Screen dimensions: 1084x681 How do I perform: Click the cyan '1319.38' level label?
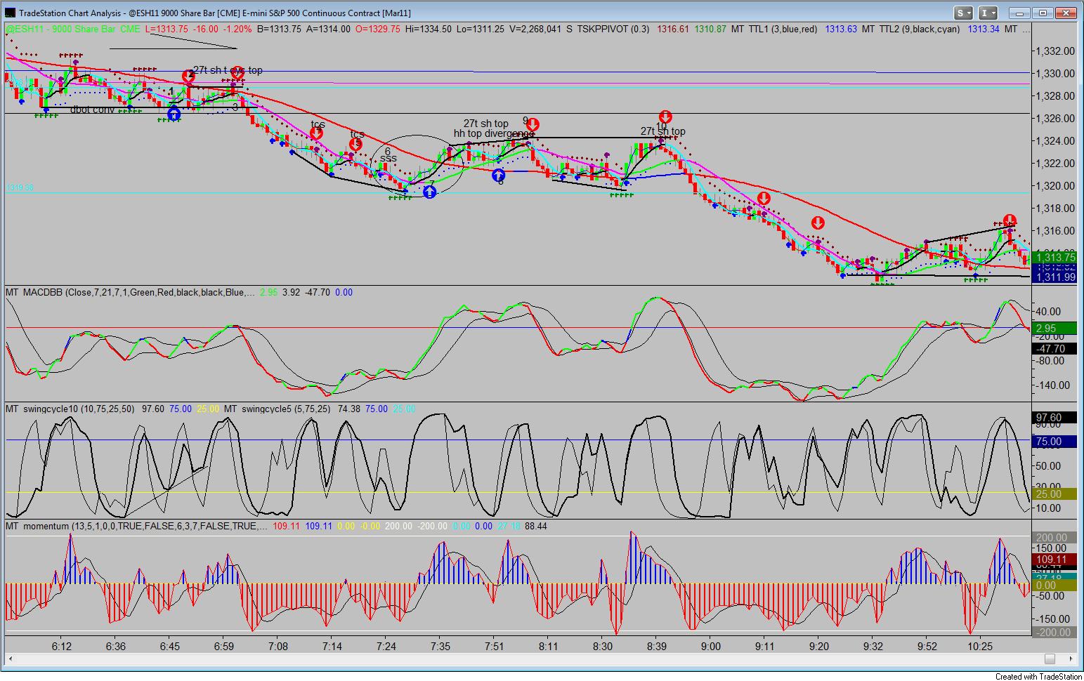click(x=20, y=188)
